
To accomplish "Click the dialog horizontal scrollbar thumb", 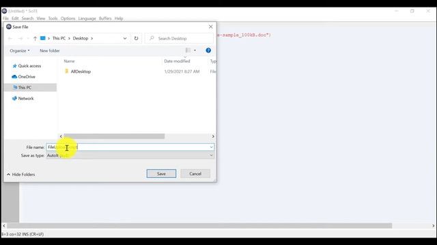I will [114, 136].
